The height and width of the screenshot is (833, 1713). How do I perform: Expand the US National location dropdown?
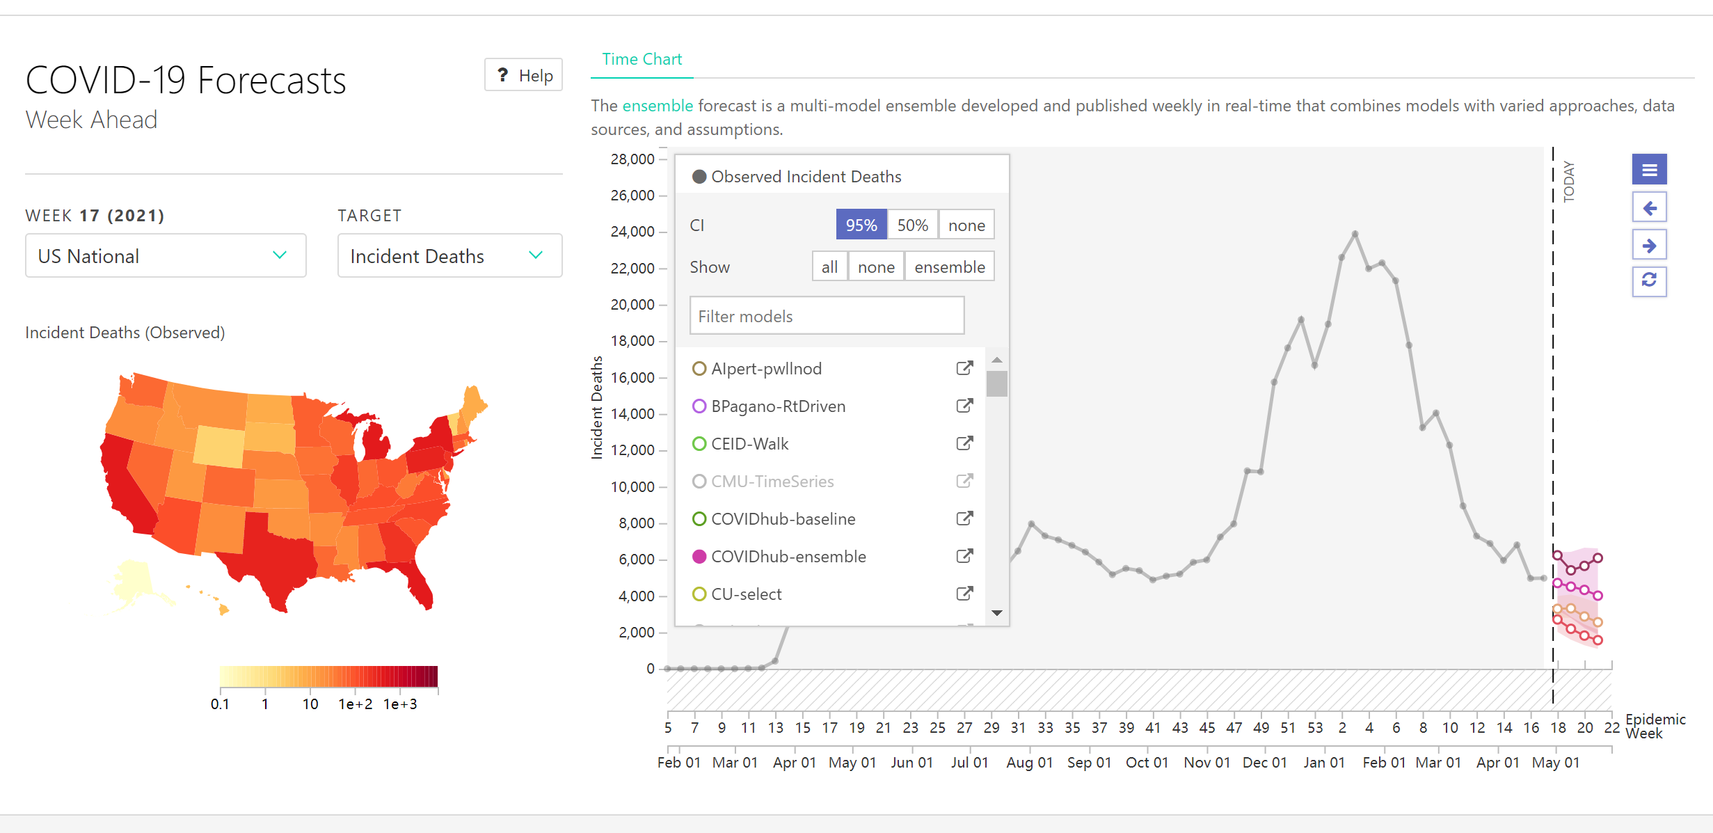166,256
